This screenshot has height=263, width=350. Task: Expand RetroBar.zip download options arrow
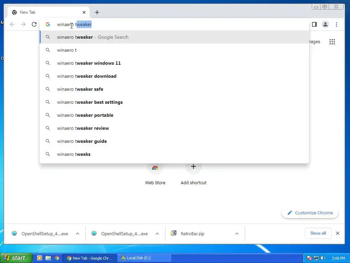click(237, 234)
